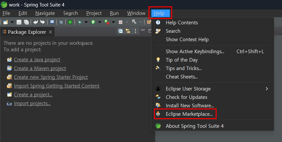Click the Spring Starter Project link icon
The image size is (282, 142).
point(9,77)
